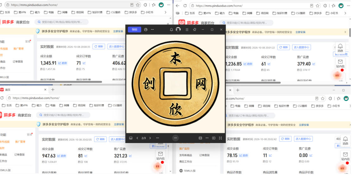Open the image viewer notification bell
The width and height of the screenshot is (352, 175).
coord(171,29)
